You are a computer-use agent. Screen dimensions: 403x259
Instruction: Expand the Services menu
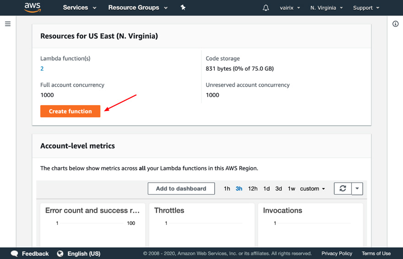coord(79,8)
